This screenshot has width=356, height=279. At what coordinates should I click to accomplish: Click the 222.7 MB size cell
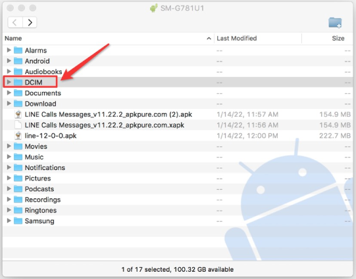point(335,136)
